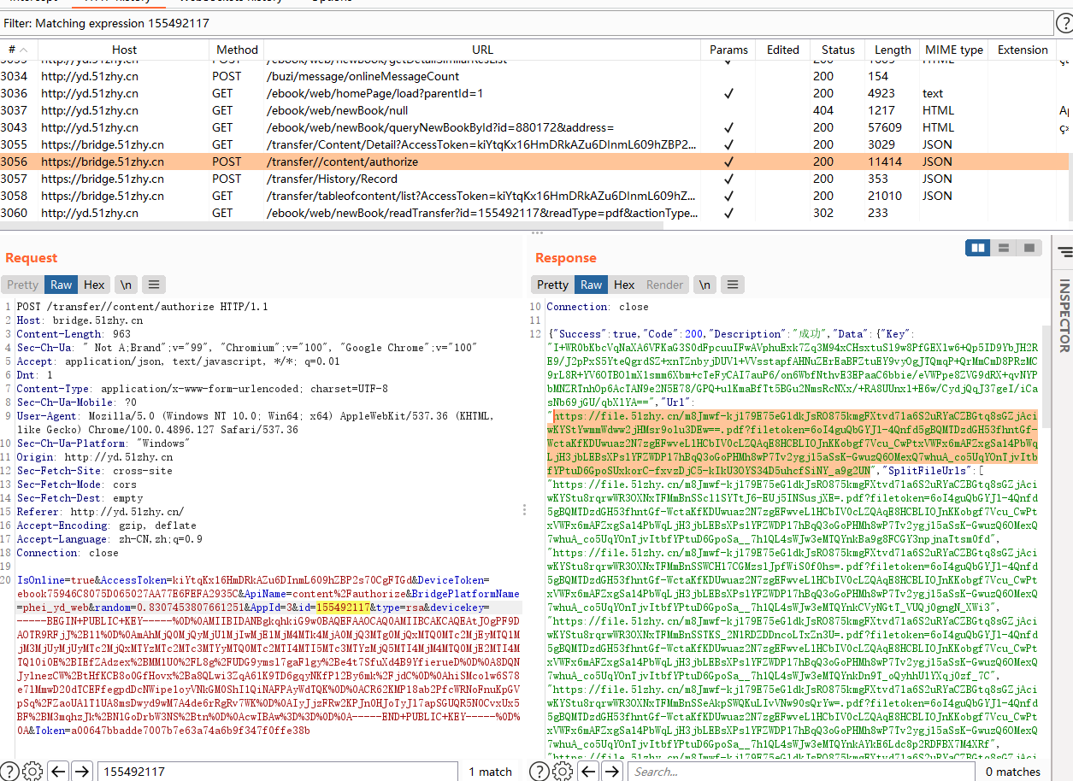Click the Filter: Matching expression bar
Viewport: 1073px width, 781px height.
pyautogui.click(x=513, y=23)
